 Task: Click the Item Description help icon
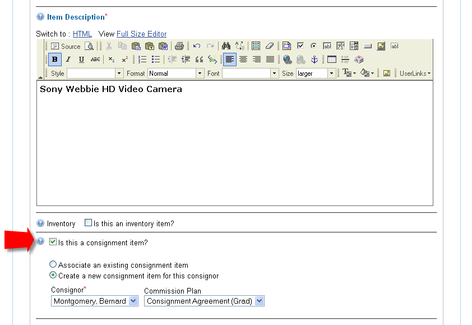tap(40, 17)
